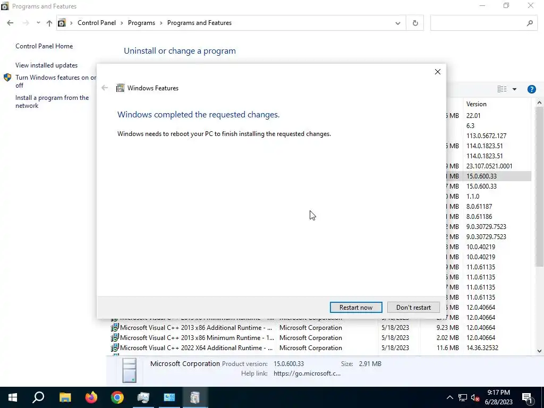544x408 pixels.
Task: Click the Control Panel breadcrumb
Action: coord(97,23)
